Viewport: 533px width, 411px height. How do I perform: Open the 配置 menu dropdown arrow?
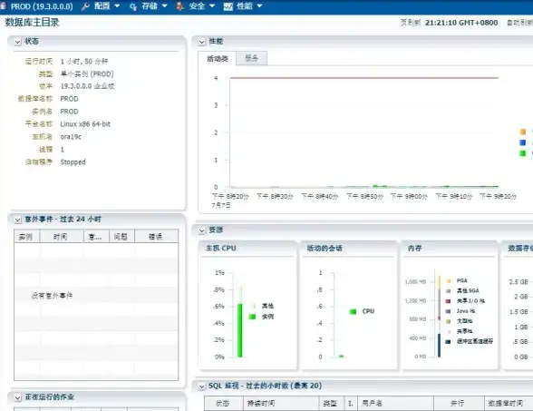click(117, 6)
